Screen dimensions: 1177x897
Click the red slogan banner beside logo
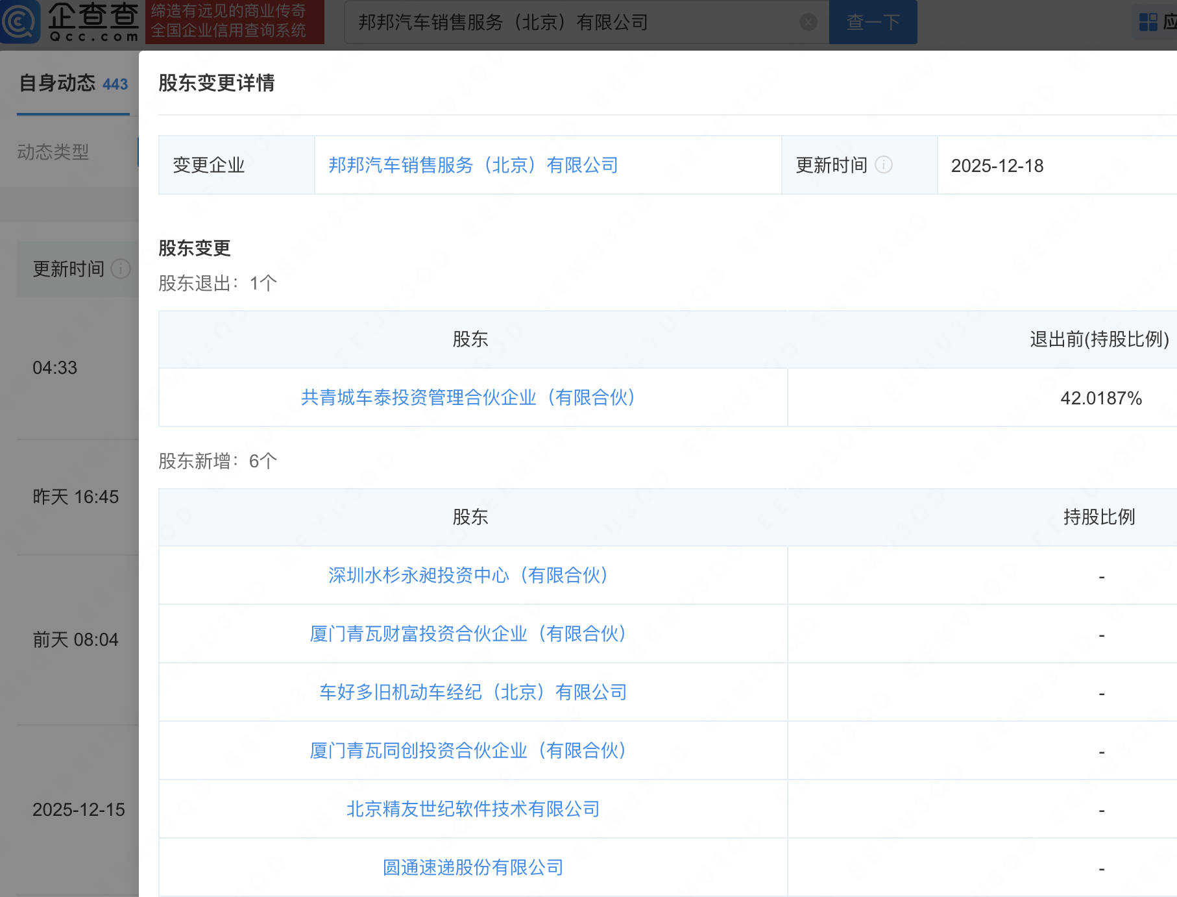234,21
